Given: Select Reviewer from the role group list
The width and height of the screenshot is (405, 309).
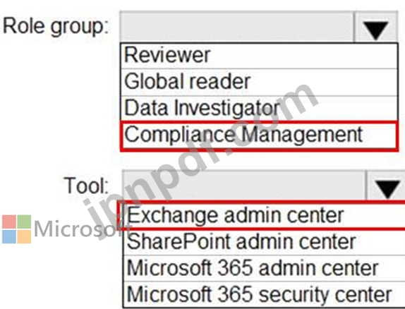Looking at the screenshot, I should coord(259,56).
